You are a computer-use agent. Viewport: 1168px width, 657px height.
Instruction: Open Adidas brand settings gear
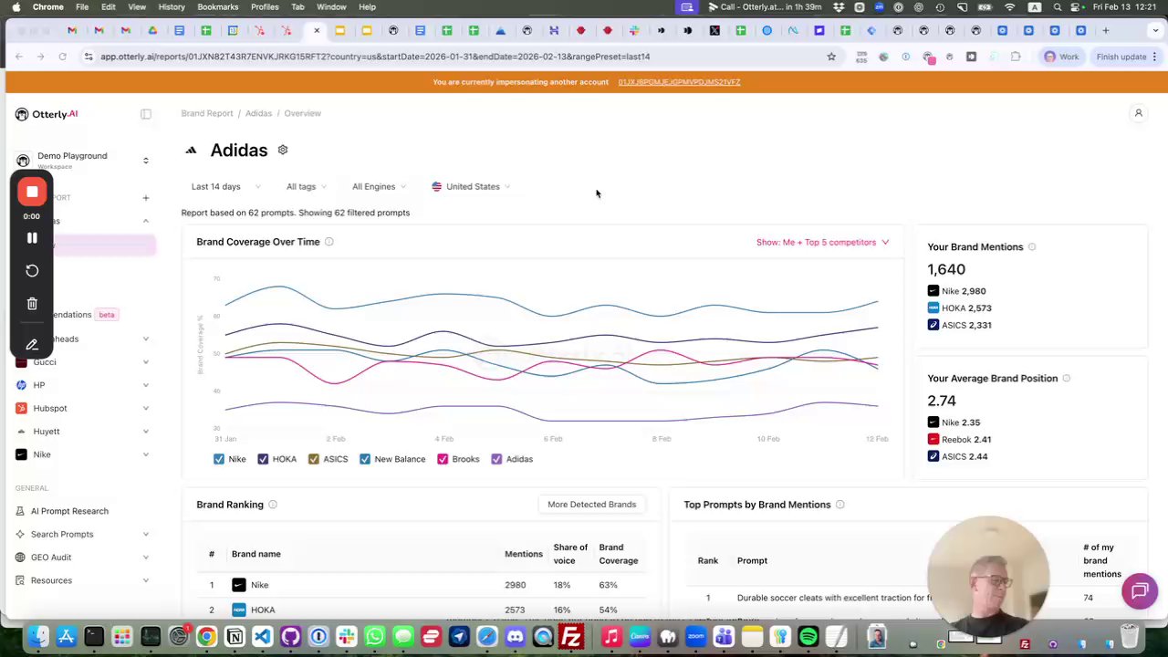(283, 150)
